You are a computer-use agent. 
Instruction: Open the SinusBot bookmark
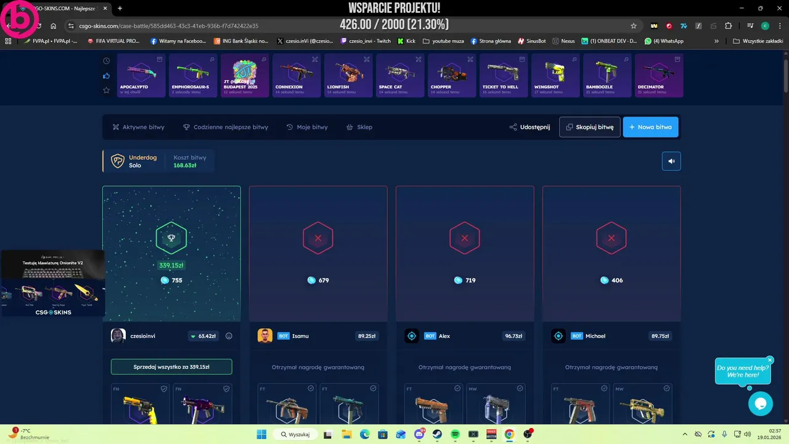tap(531, 41)
